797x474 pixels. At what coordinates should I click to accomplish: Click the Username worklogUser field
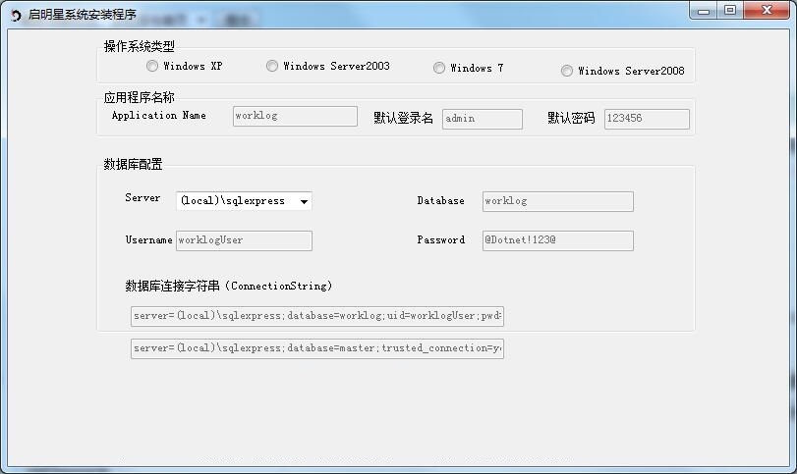tap(244, 240)
